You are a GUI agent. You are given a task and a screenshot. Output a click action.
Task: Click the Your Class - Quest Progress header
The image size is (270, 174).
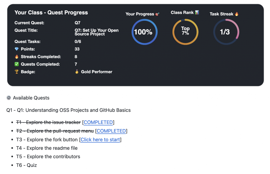click(51, 12)
